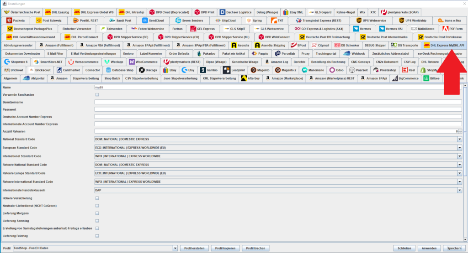Open the Ebay XML bag icon
468x253 pixels.
(286, 12)
